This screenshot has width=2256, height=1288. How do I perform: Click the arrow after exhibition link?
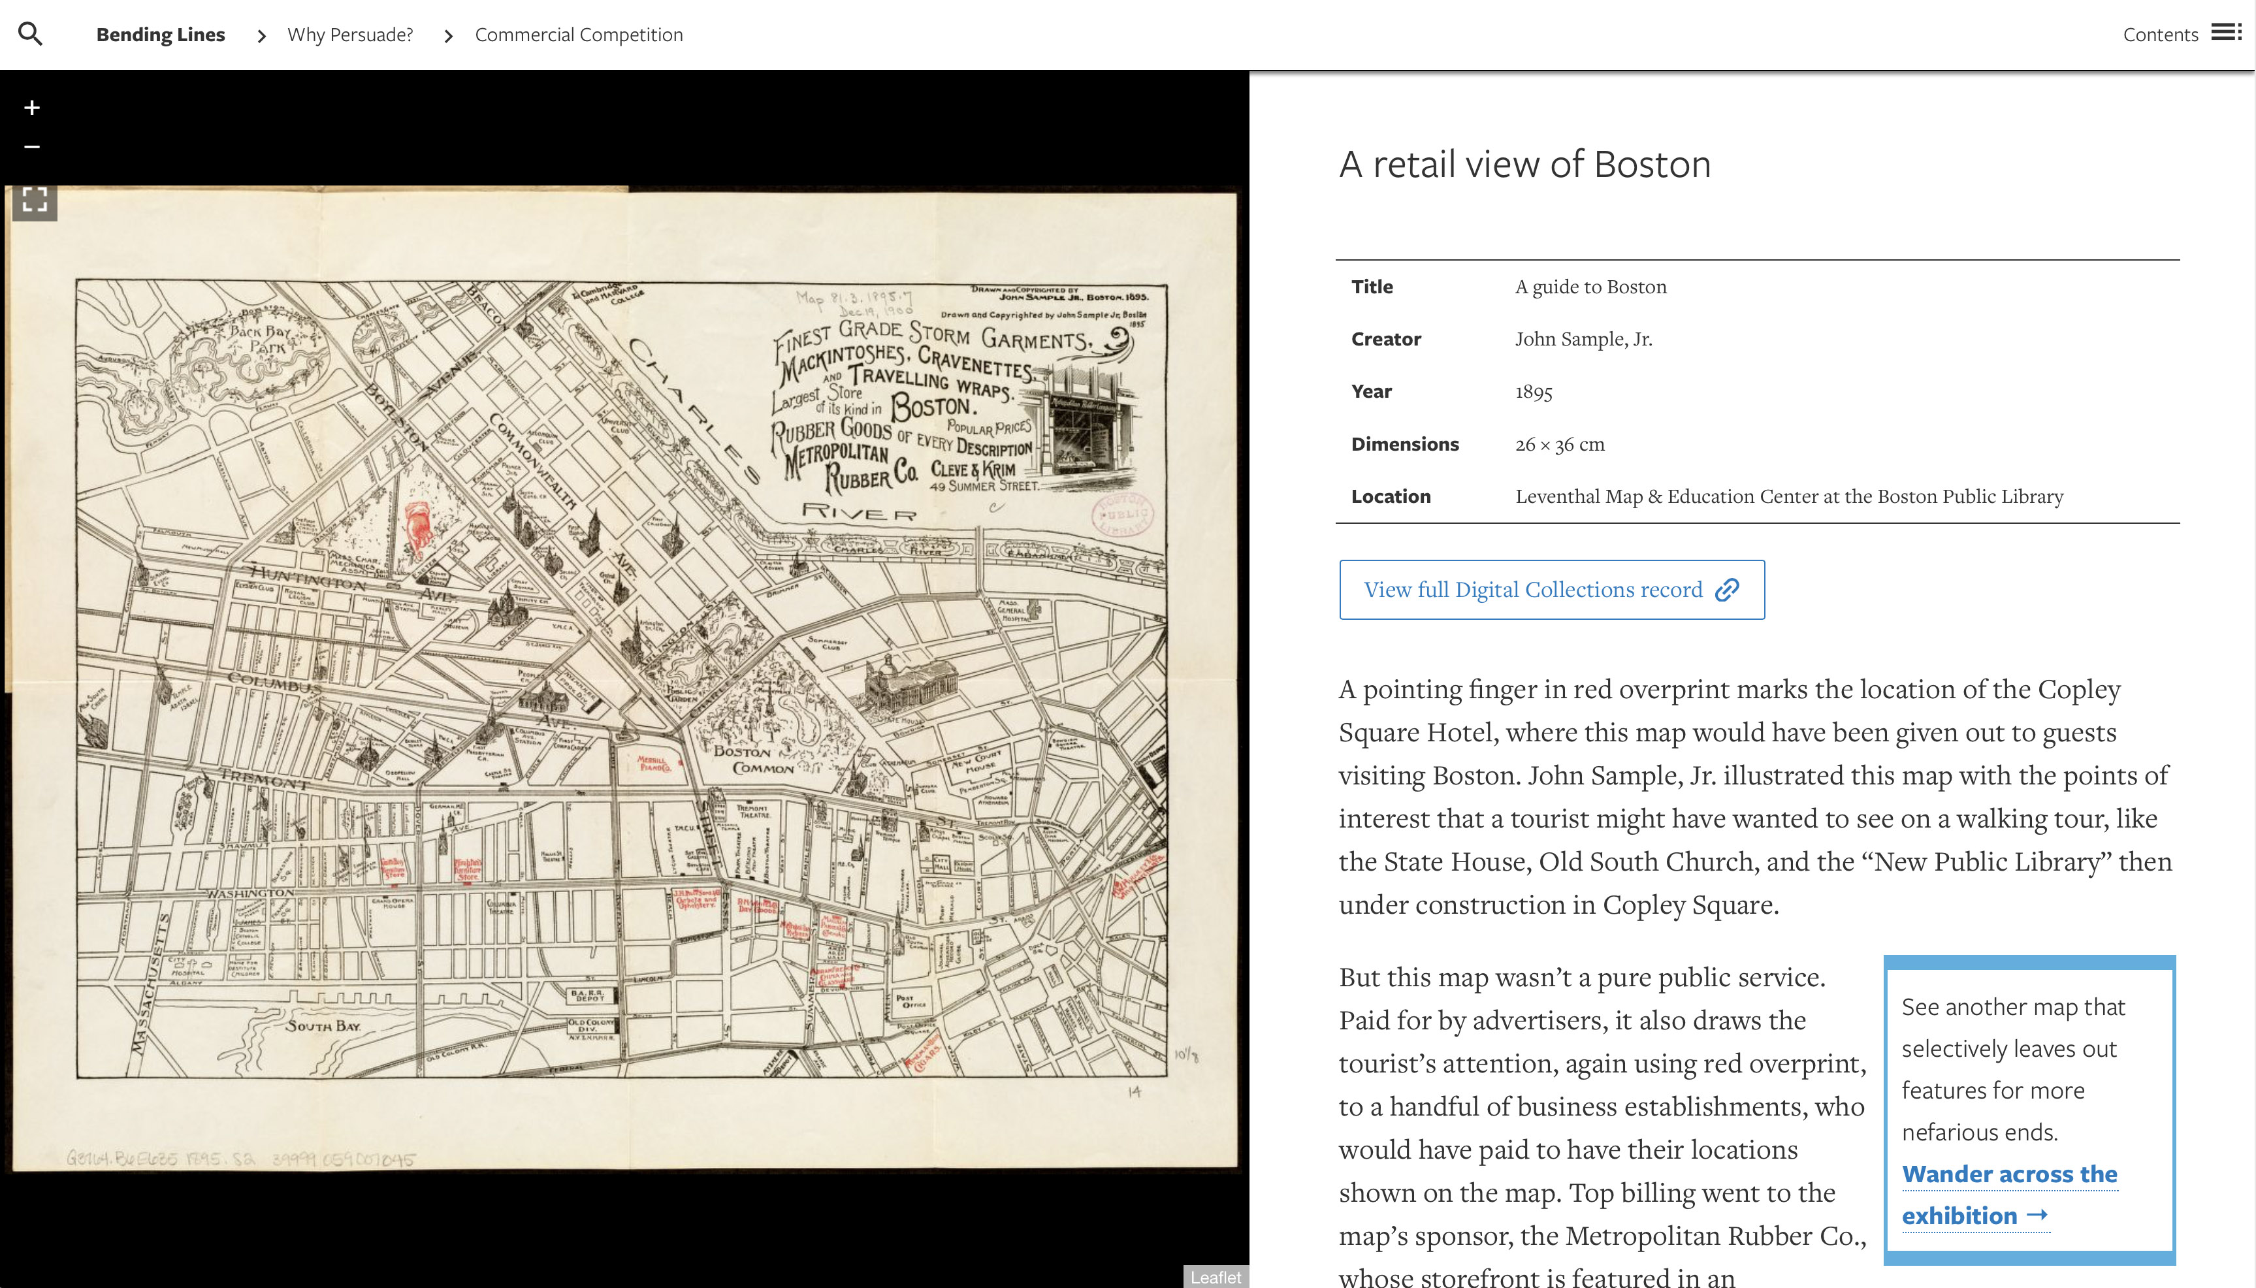(x=2037, y=1215)
